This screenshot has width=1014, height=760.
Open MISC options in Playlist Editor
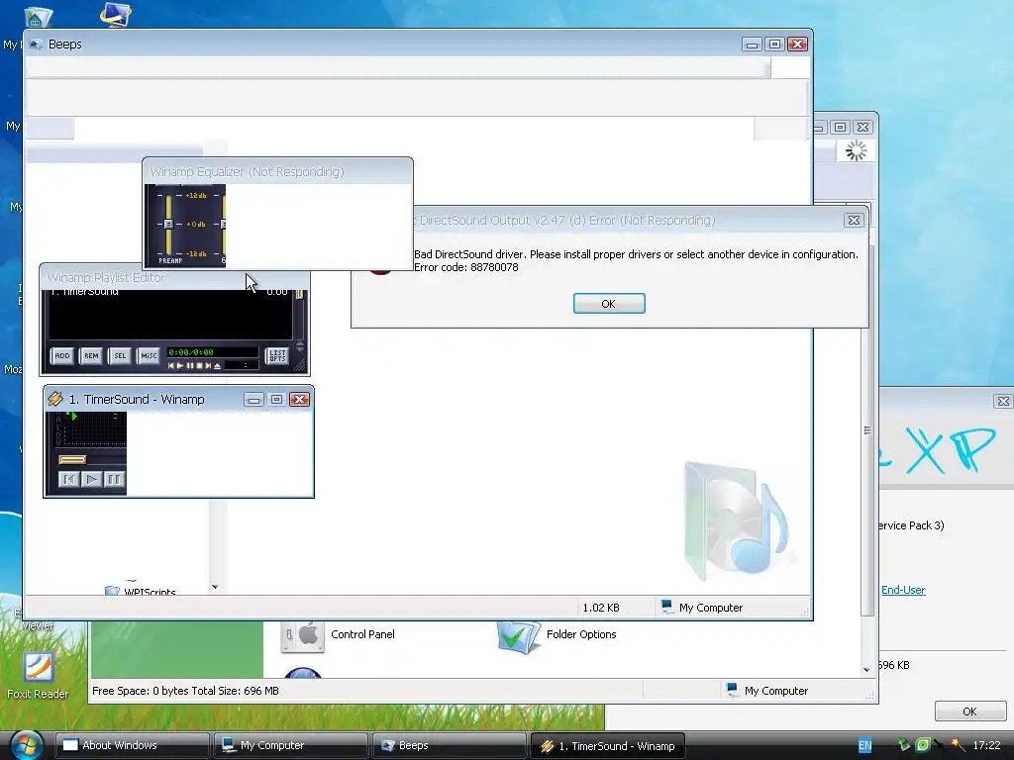pyautogui.click(x=149, y=355)
